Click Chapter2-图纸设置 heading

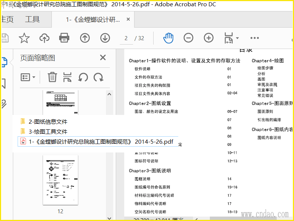click(x=150, y=104)
